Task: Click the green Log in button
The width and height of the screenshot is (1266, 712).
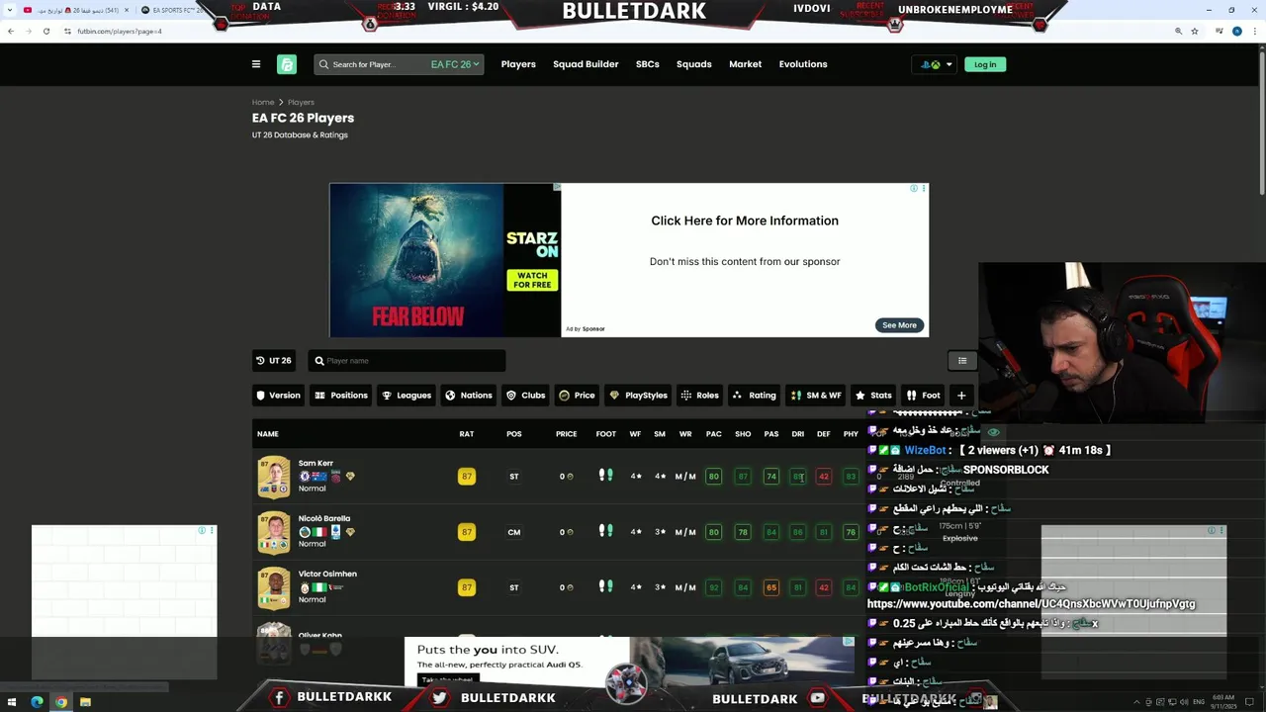Action: coord(985,64)
